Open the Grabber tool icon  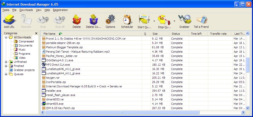pos(185,19)
